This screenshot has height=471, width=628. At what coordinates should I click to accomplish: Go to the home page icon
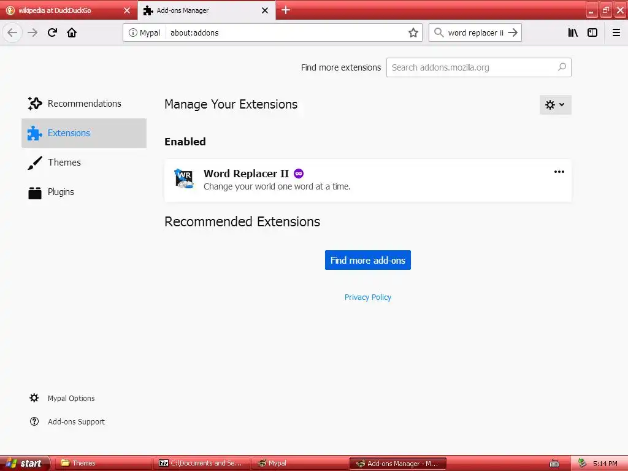[72, 33]
